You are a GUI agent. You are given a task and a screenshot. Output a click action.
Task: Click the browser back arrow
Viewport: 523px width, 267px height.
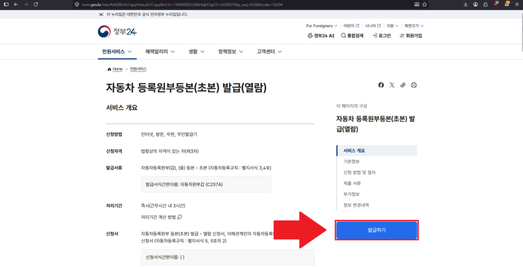[x=16, y=5]
